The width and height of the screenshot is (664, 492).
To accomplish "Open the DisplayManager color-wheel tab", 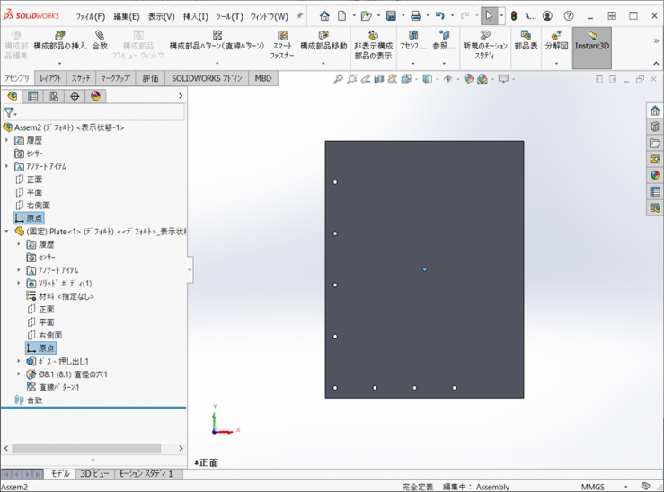I will pyautogui.click(x=95, y=96).
